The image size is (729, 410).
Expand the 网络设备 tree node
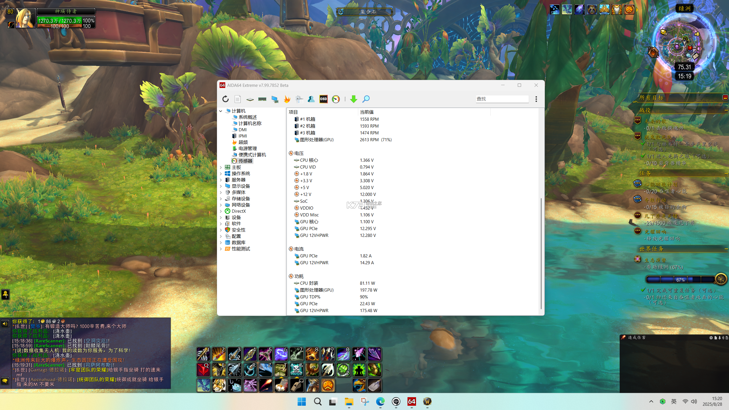tap(221, 205)
